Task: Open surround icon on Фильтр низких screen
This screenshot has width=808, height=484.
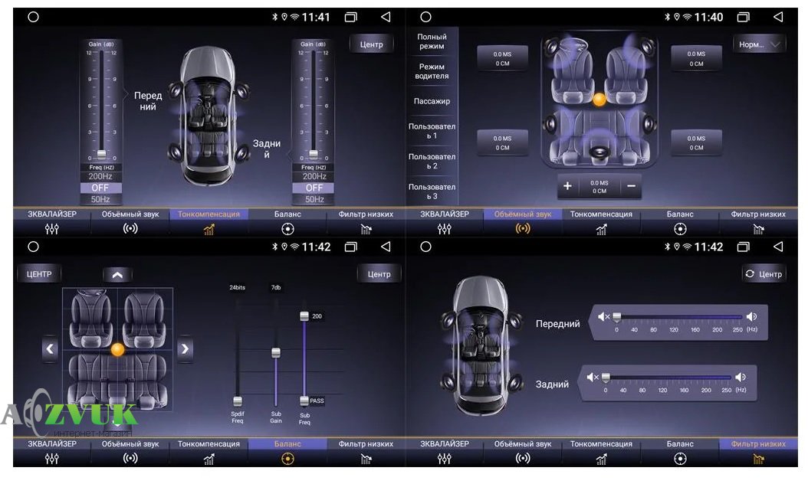Action: click(523, 458)
